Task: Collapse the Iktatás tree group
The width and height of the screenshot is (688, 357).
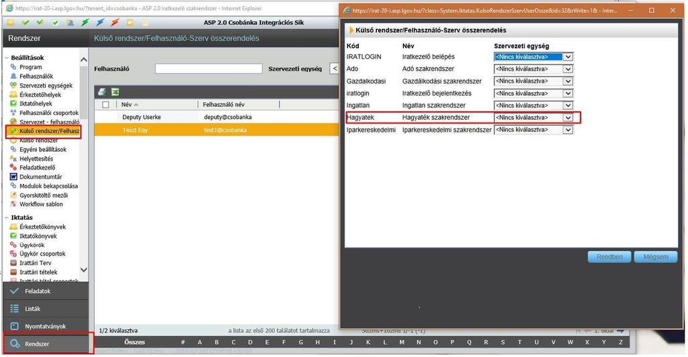Action: pos(7,218)
